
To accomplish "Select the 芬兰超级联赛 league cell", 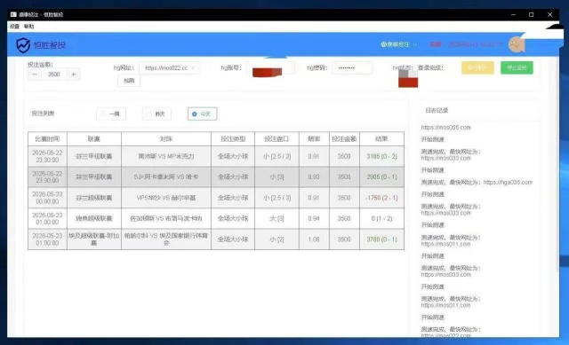I will [94, 198].
